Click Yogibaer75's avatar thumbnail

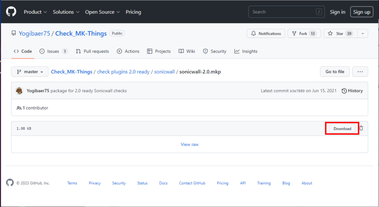[19, 91]
